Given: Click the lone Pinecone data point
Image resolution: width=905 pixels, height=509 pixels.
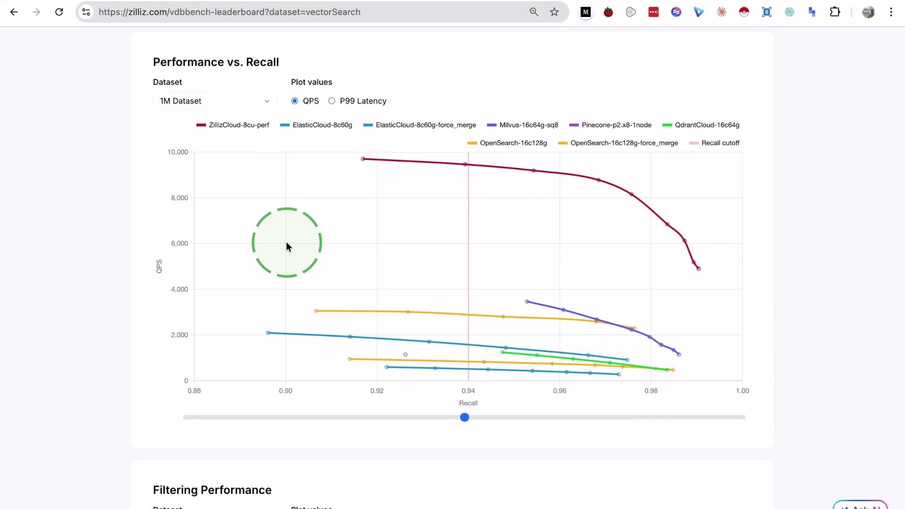Looking at the screenshot, I should click(x=405, y=354).
